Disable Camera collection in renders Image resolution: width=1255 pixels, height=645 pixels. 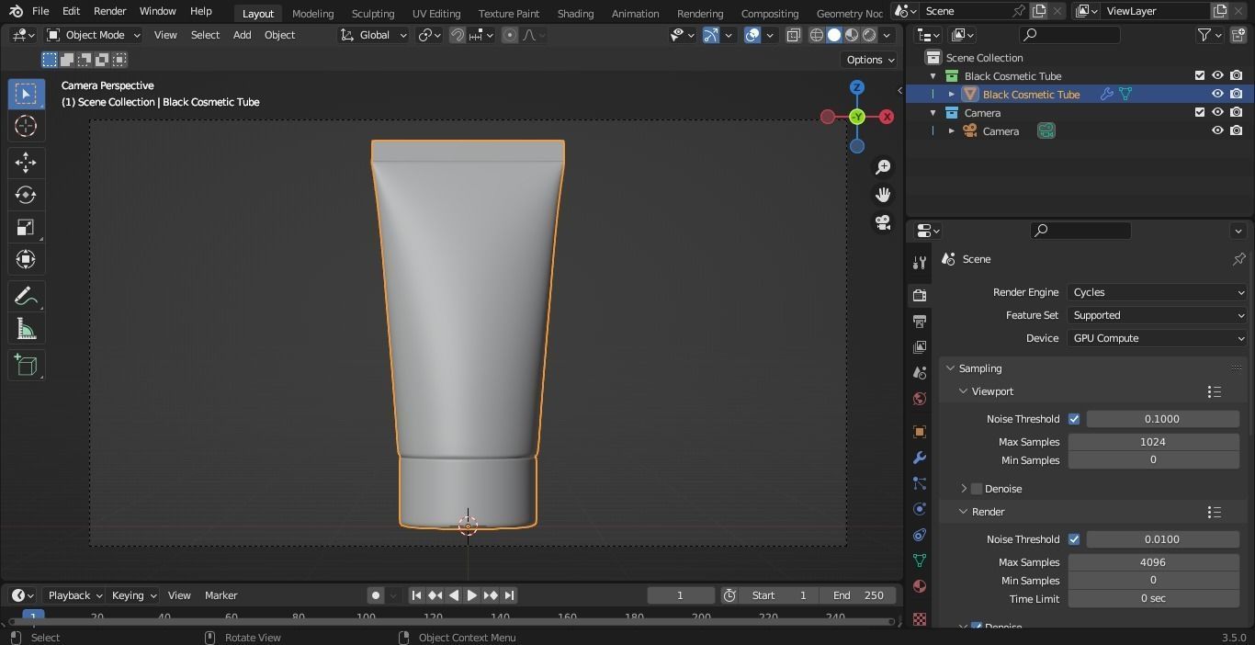[x=1237, y=112]
